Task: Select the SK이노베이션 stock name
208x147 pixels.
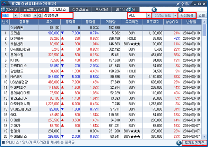Action: click(x=21, y=109)
